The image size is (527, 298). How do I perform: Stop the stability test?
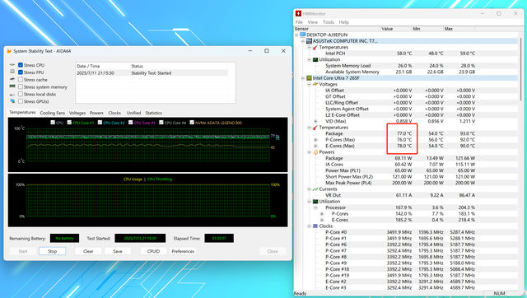[x=53, y=251]
